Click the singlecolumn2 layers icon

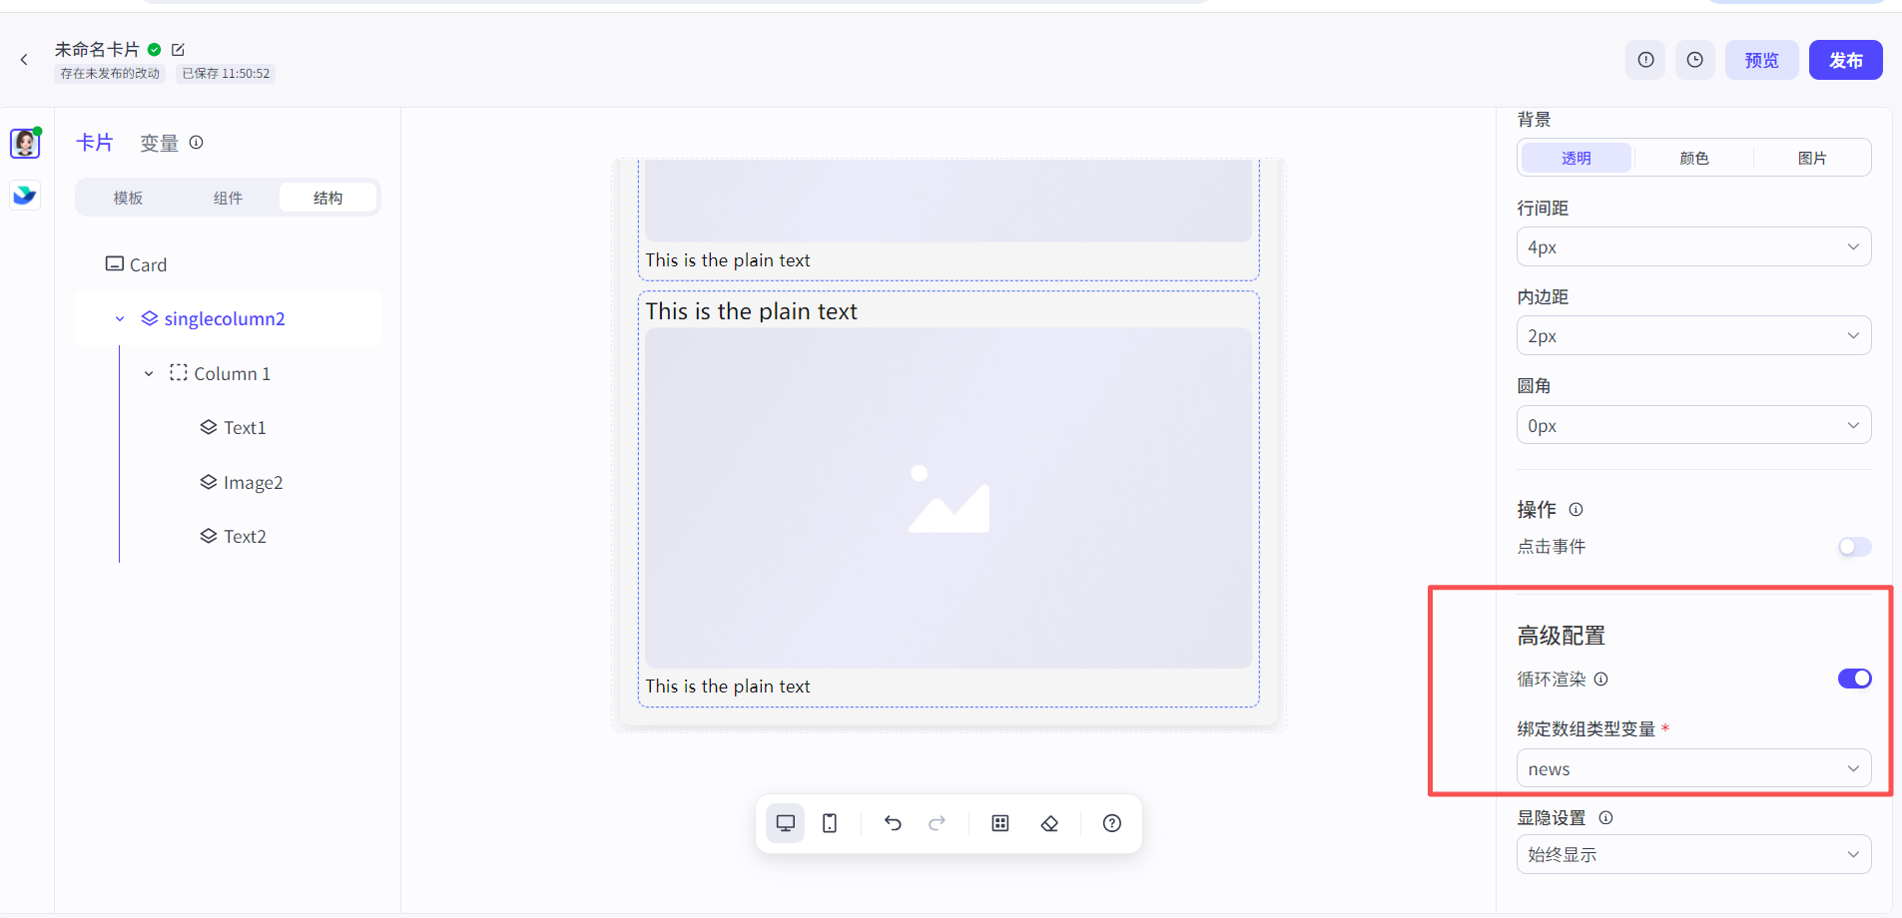tap(150, 318)
